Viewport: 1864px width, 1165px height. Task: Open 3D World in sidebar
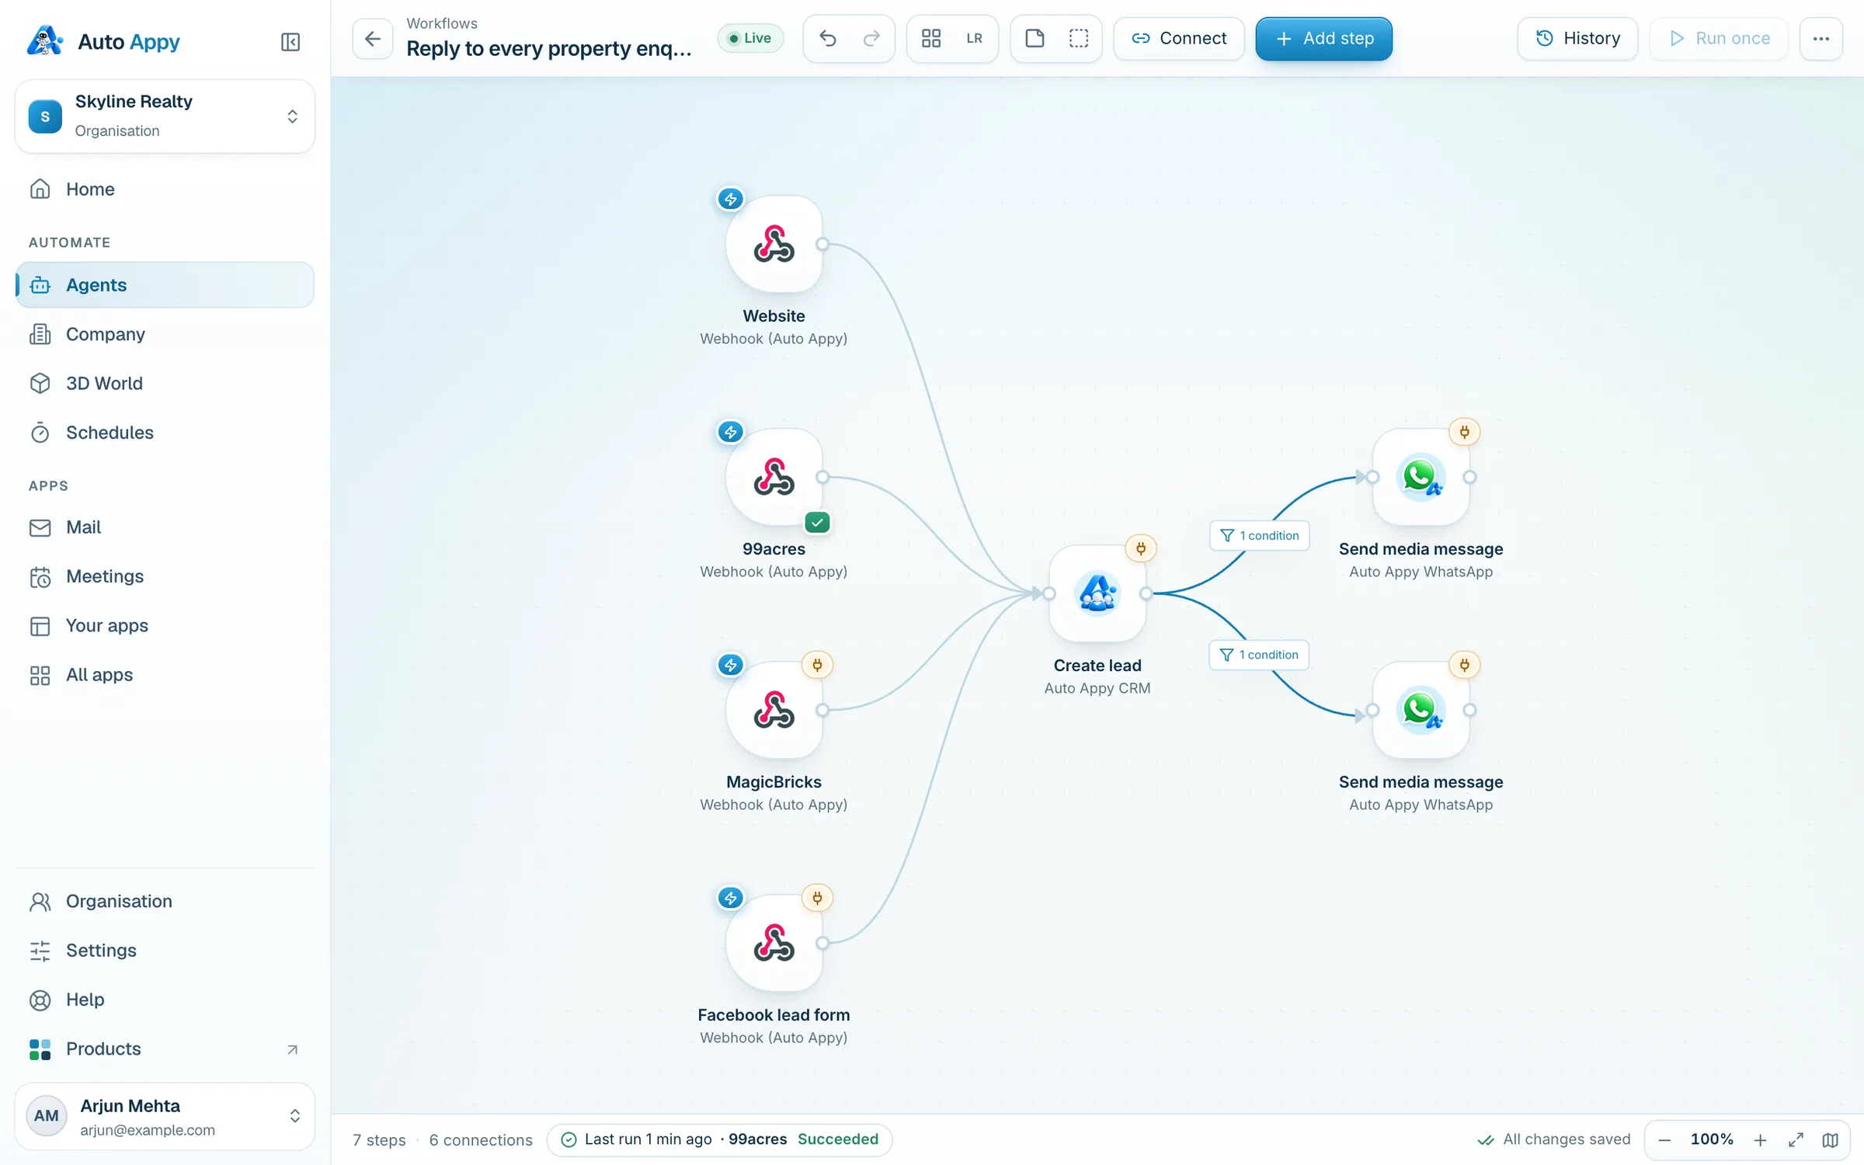165,383
